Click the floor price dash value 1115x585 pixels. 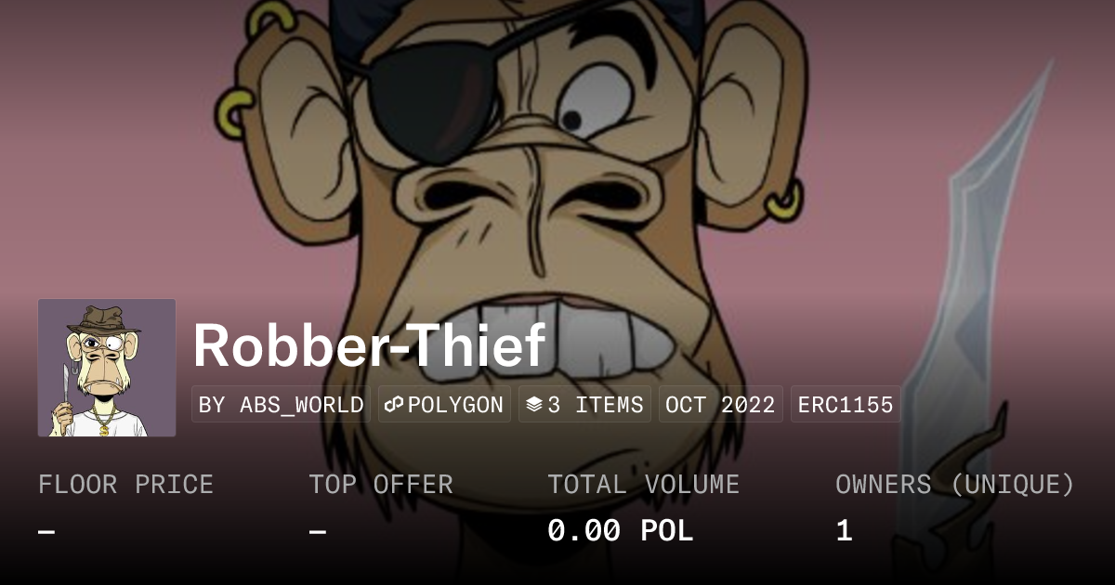tap(46, 532)
